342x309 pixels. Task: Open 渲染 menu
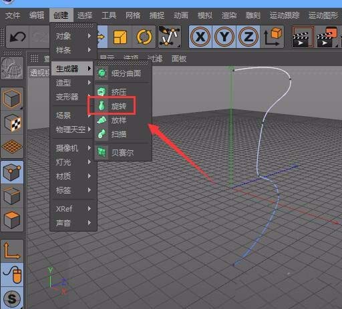[x=229, y=15]
